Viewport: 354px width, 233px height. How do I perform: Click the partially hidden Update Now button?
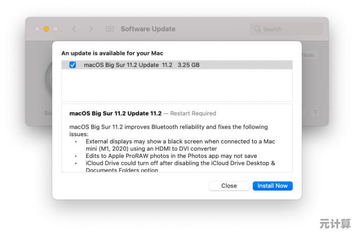pos(307,55)
